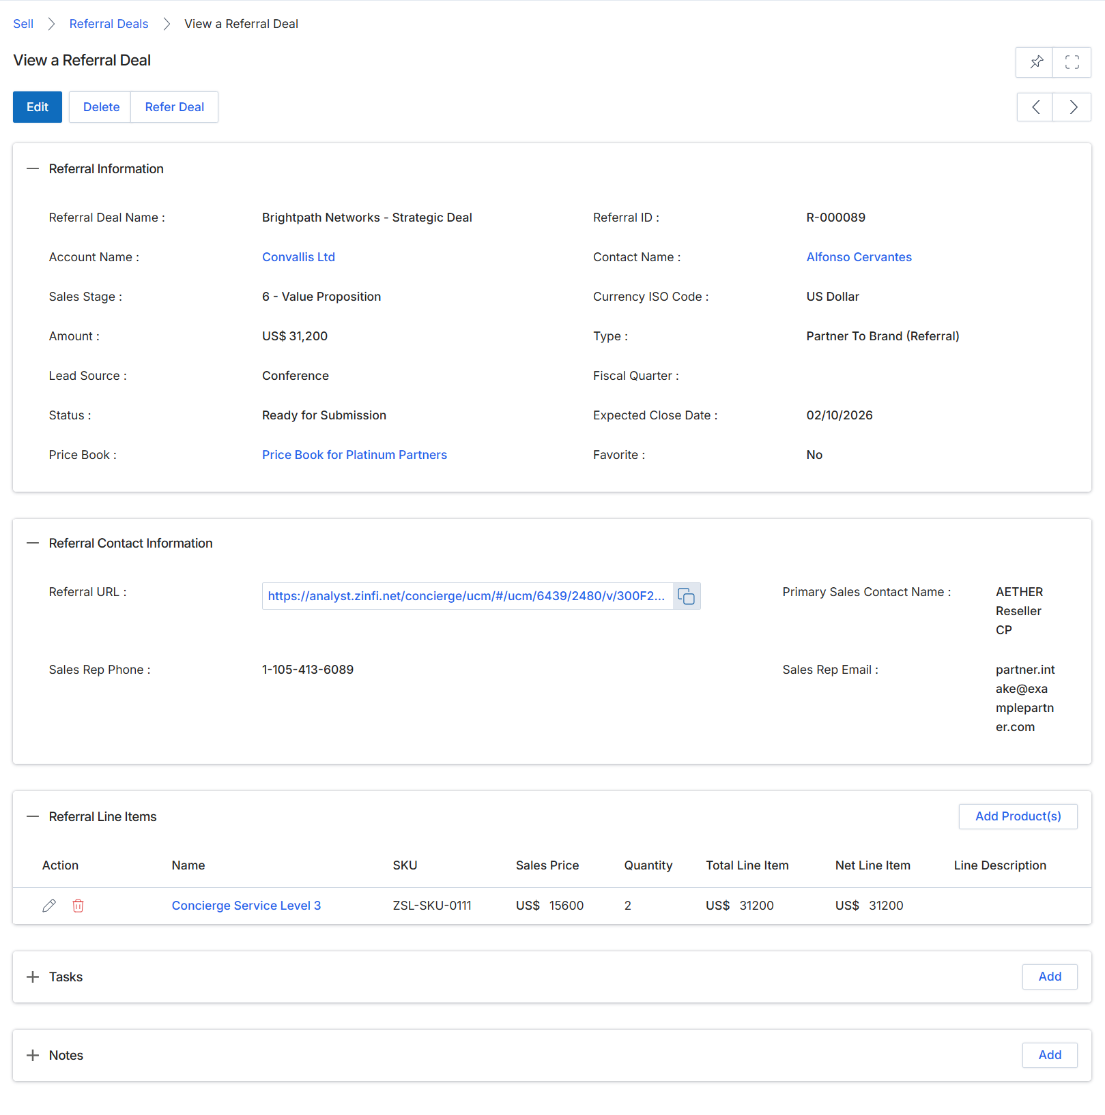
Task: Click the Total Line Item column header
Action: (747, 865)
